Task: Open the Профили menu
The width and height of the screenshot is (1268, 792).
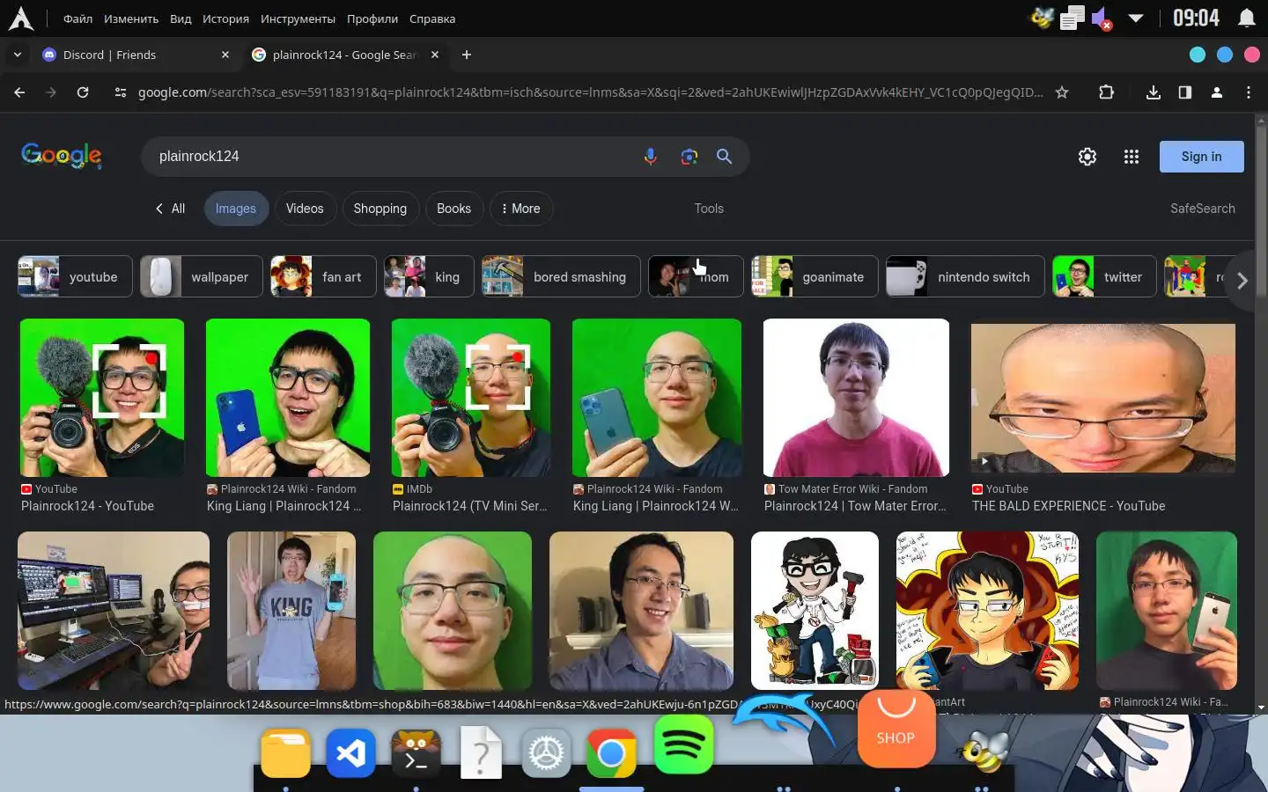Action: pos(372,18)
